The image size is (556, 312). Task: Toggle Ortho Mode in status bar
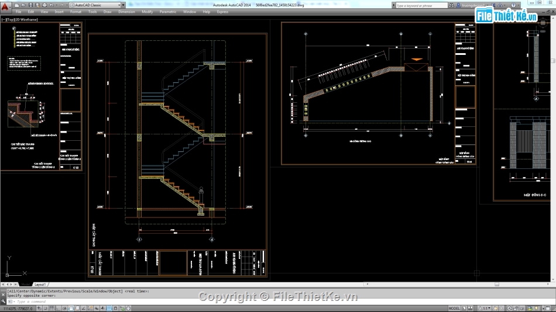click(58, 308)
